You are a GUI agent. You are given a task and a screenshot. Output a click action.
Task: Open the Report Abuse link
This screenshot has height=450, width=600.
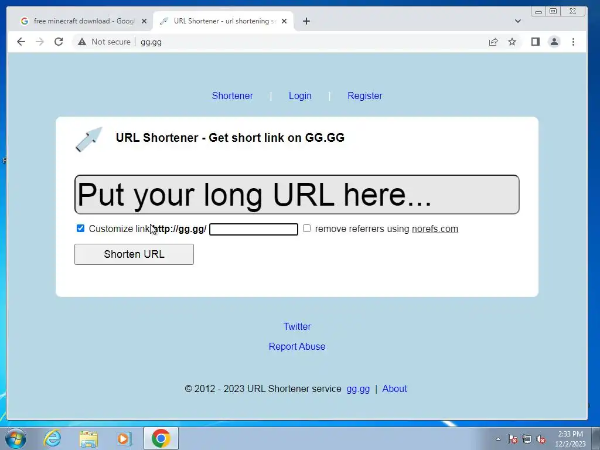click(x=297, y=346)
